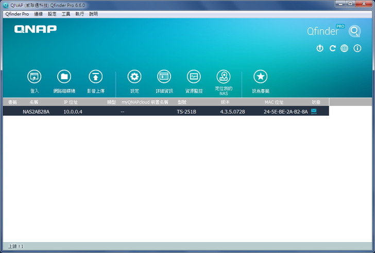
Task: Open the 連線 (Connect) menu
Action: pos(38,14)
